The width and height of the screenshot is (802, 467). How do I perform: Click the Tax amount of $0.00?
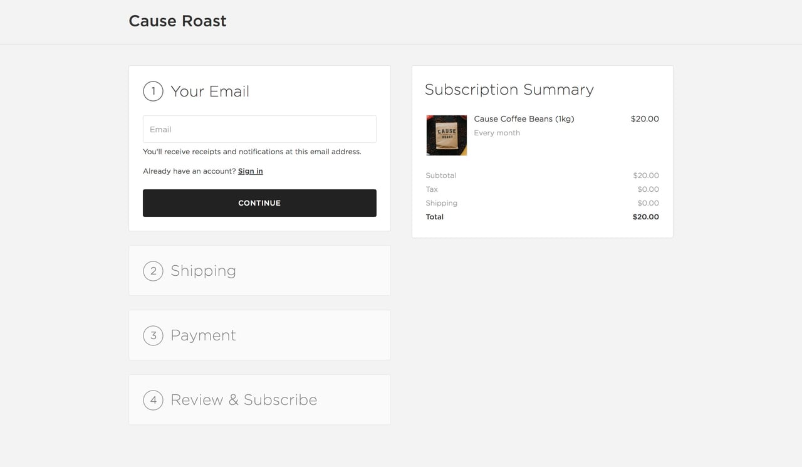point(649,189)
